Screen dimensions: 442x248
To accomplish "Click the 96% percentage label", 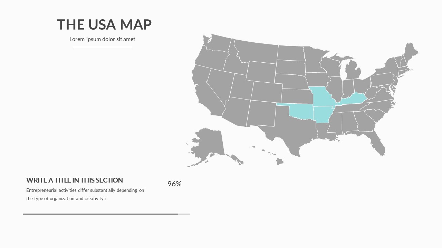I will pyautogui.click(x=174, y=184).
